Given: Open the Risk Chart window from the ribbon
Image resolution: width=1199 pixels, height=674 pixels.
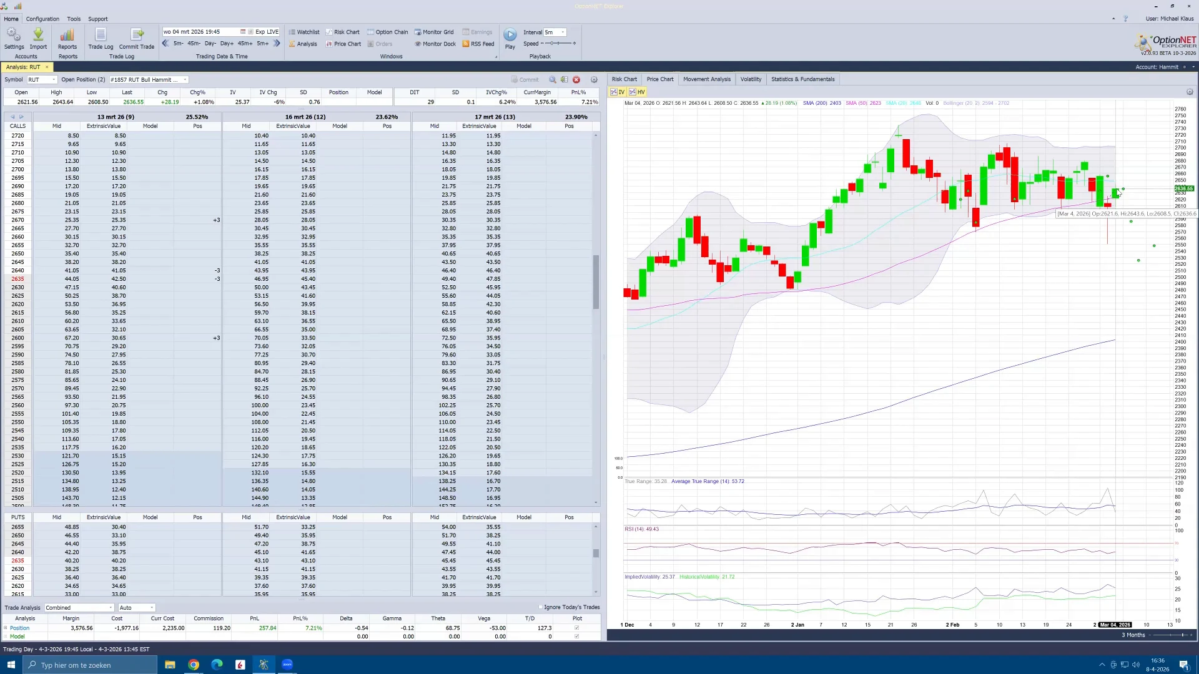Looking at the screenshot, I should click(342, 32).
